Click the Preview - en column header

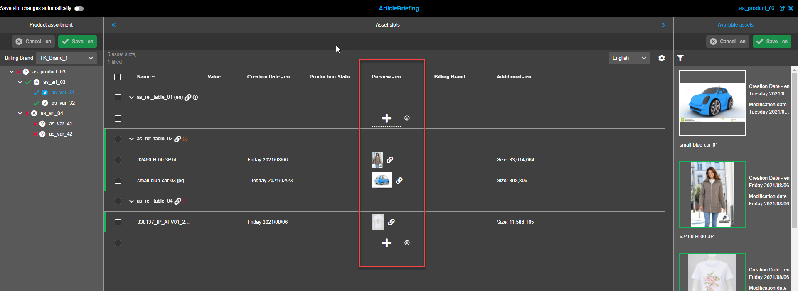coord(387,77)
